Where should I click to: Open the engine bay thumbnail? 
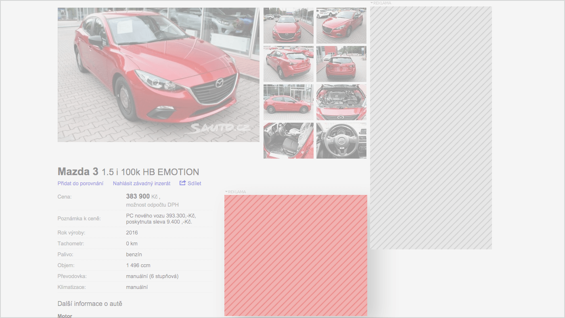pyautogui.click(x=341, y=102)
